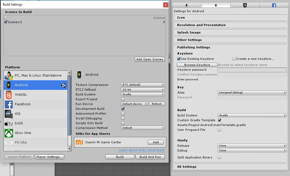Click the Build And Run button

pos(150,157)
